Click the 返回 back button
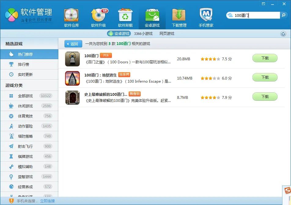Image resolution: width=291 pixels, height=205 pixels. 73,44
